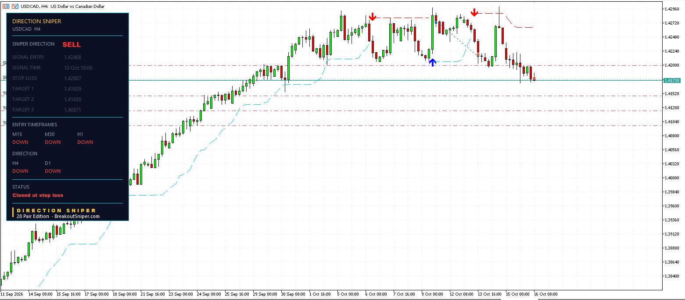Click the 11 Sep 2026 date label
This screenshot has width=685, height=300.
click(12, 294)
